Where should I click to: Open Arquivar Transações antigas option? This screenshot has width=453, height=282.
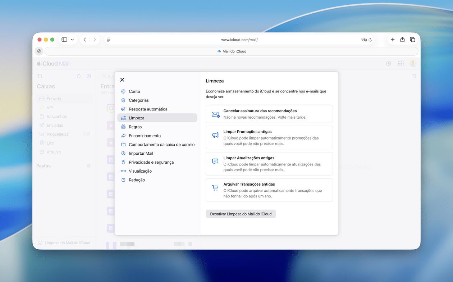(269, 190)
